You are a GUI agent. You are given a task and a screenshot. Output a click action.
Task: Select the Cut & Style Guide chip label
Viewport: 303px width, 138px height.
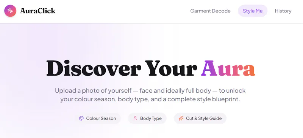click(x=204, y=118)
